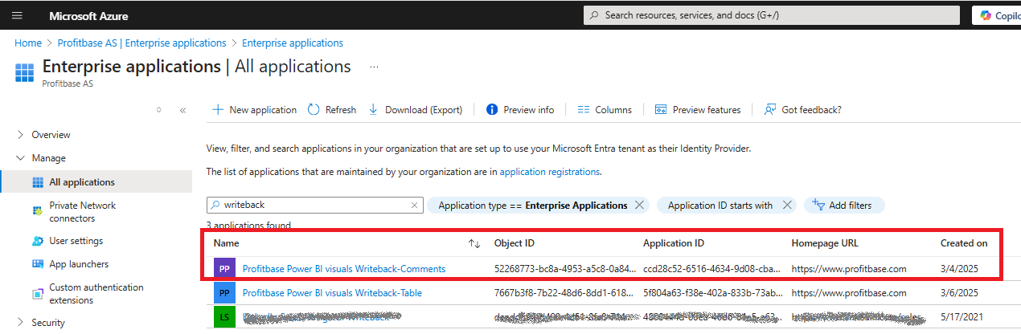1021x334 pixels.
Task: Click Download (Export) in the toolbar
Action: [415, 110]
